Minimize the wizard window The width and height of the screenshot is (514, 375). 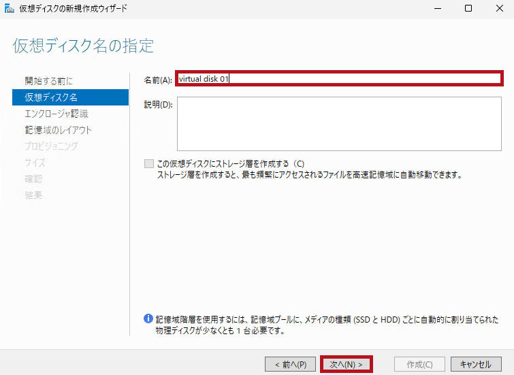[x=436, y=9]
